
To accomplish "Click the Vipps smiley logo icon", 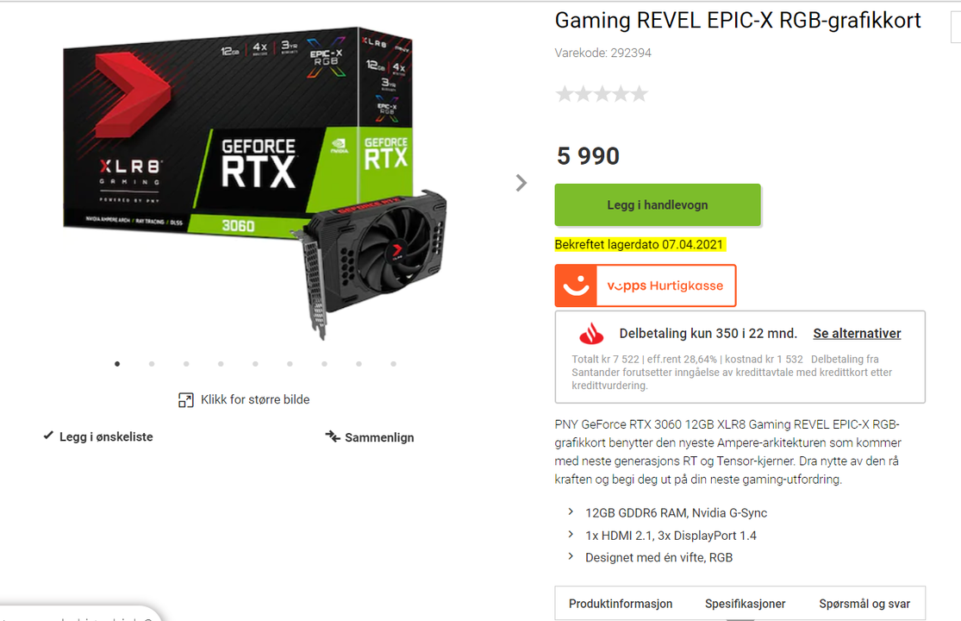I will [576, 285].
